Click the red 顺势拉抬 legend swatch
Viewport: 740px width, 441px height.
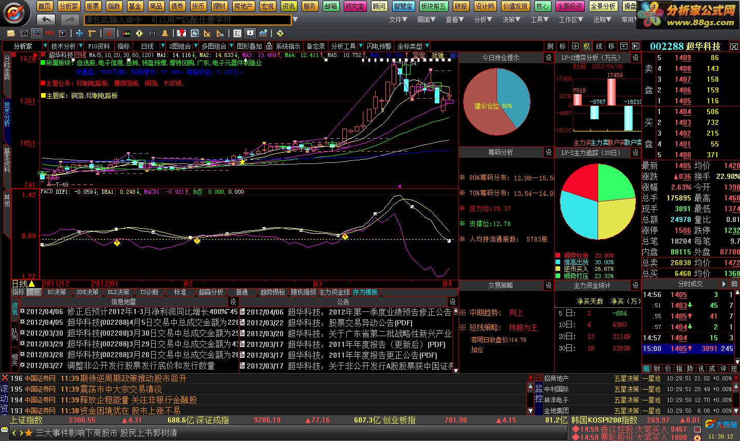pos(558,255)
